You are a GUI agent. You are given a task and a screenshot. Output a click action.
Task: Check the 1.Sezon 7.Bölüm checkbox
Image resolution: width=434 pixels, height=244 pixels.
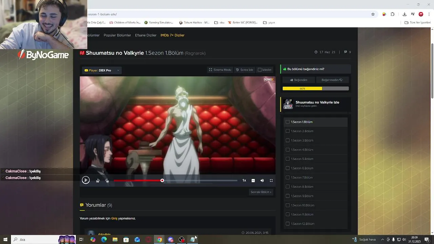pos(288,178)
